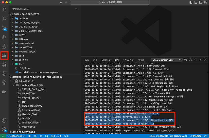Click the debug bug icon in status bar

[x=35, y=136]
